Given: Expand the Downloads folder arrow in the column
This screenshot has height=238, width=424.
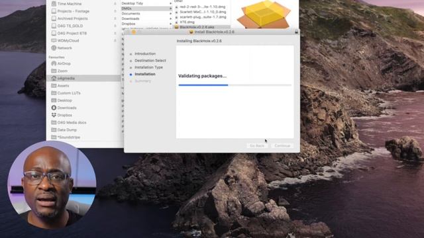Looking at the screenshot, I should pos(170,19).
